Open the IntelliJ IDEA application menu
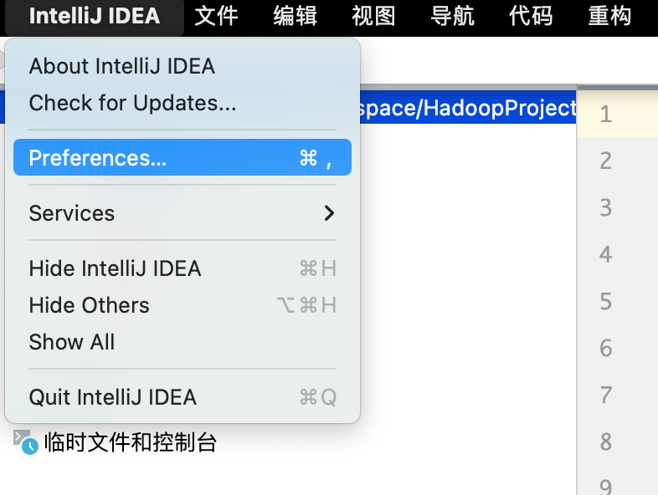This screenshot has width=658, height=495. (x=94, y=16)
